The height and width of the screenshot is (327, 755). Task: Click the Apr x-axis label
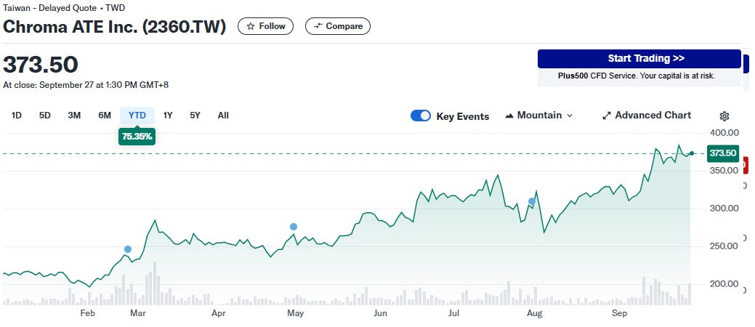[x=219, y=314]
